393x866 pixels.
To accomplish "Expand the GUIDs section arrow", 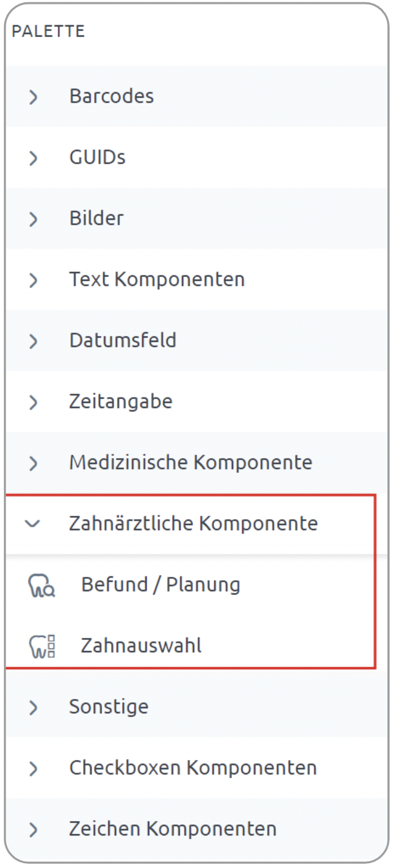I will [34, 158].
